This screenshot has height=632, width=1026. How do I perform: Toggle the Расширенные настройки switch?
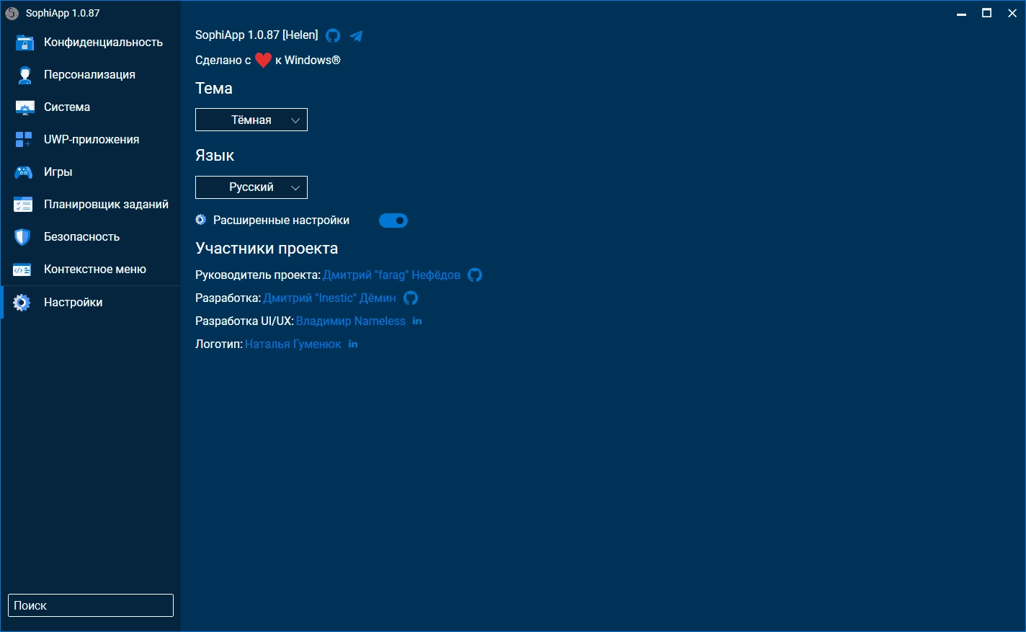click(x=393, y=221)
